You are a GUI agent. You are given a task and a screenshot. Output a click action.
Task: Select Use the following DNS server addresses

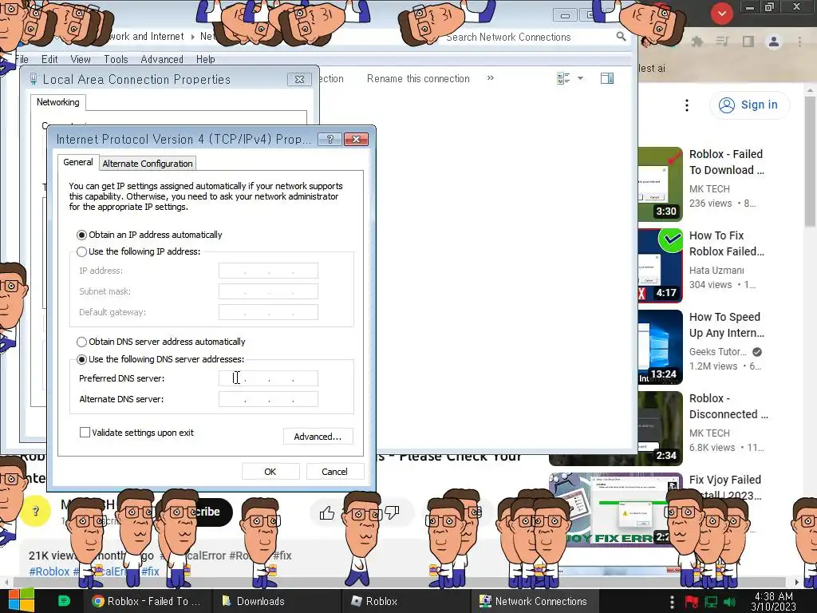click(81, 360)
